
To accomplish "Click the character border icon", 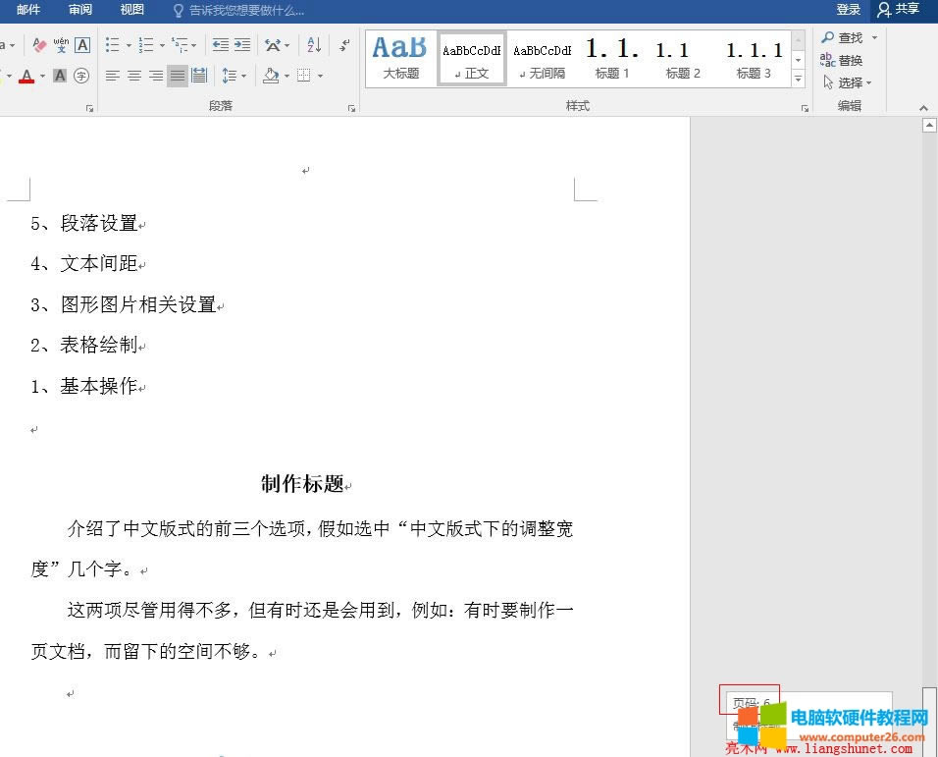I will point(81,44).
